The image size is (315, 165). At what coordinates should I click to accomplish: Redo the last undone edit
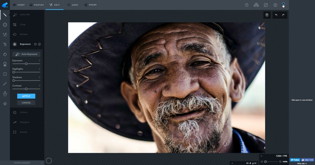(x=283, y=15)
